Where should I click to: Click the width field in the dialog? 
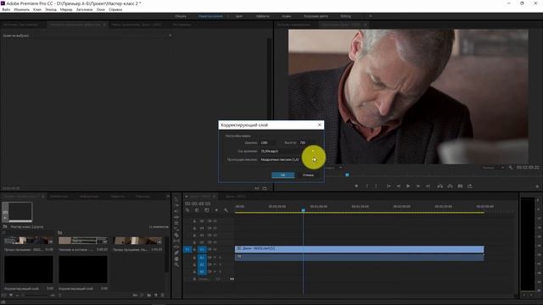pyautogui.click(x=268, y=142)
